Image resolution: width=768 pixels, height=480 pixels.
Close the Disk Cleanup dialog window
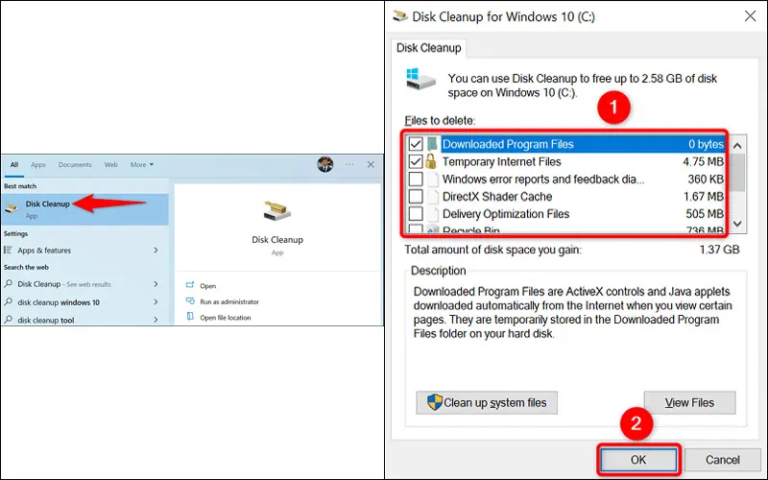click(750, 16)
